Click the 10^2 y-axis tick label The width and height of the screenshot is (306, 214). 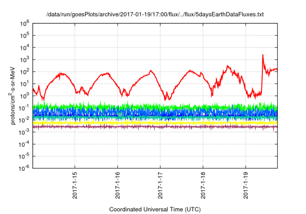24,72
